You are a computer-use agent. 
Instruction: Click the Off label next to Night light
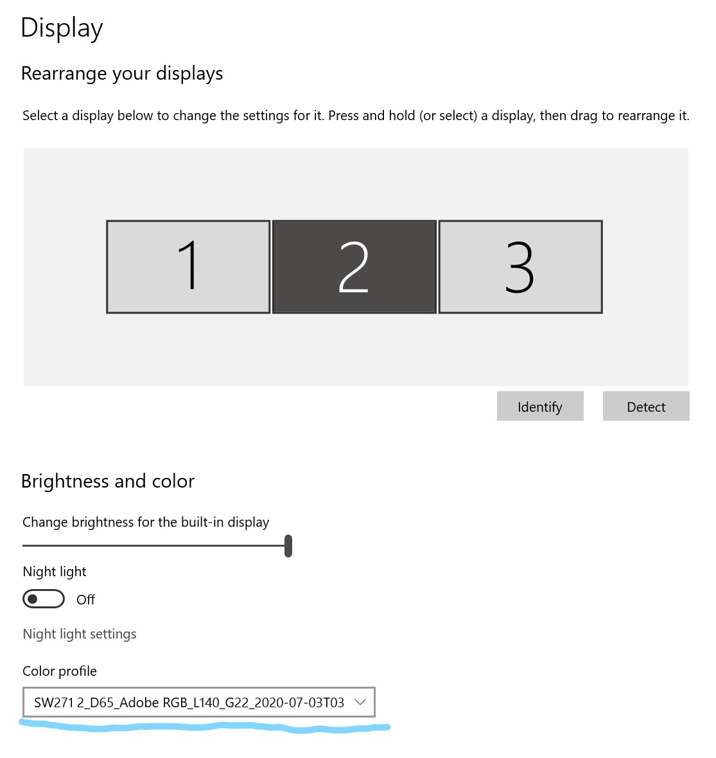(86, 599)
